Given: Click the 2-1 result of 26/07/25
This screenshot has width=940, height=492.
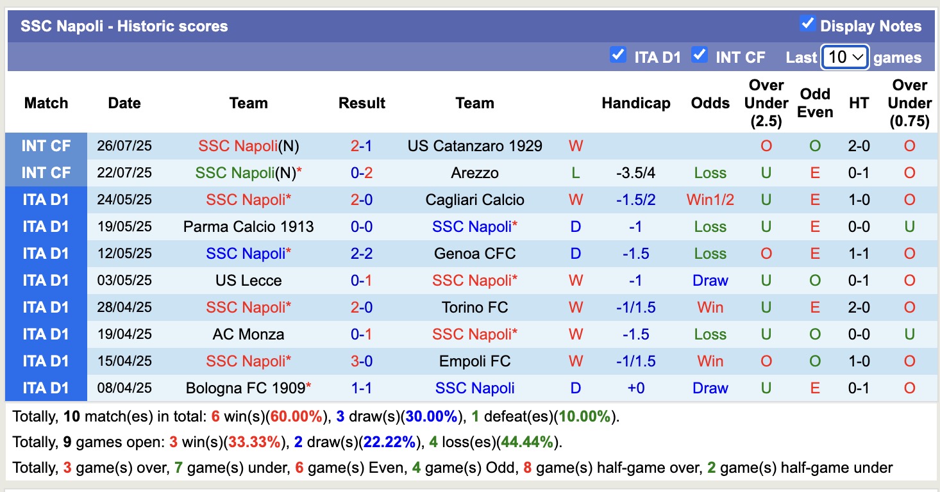Looking at the screenshot, I should pyautogui.click(x=362, y=145).
